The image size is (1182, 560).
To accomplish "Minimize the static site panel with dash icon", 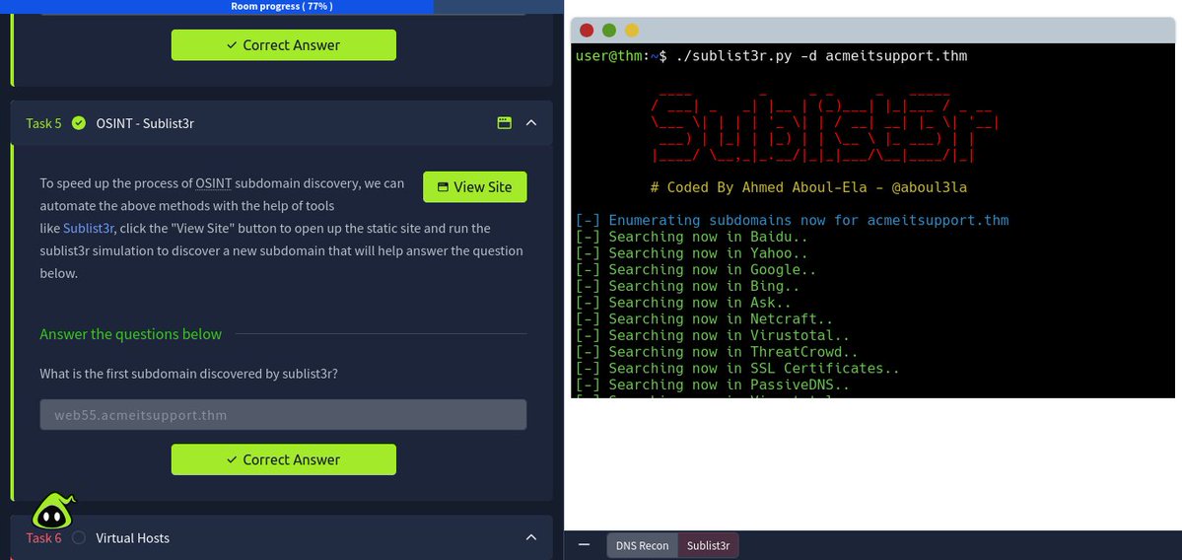I will pos(584,544).
